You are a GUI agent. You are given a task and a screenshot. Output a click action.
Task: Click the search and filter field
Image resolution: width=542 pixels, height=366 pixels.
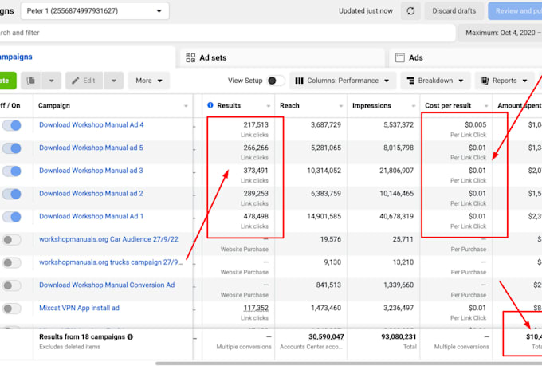(227, 33)
